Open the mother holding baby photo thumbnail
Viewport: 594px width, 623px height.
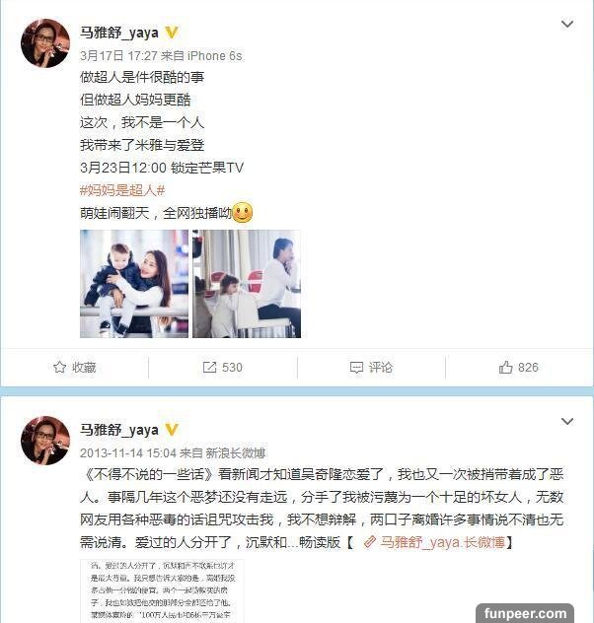pyautogui.click(x=134, y=284)
